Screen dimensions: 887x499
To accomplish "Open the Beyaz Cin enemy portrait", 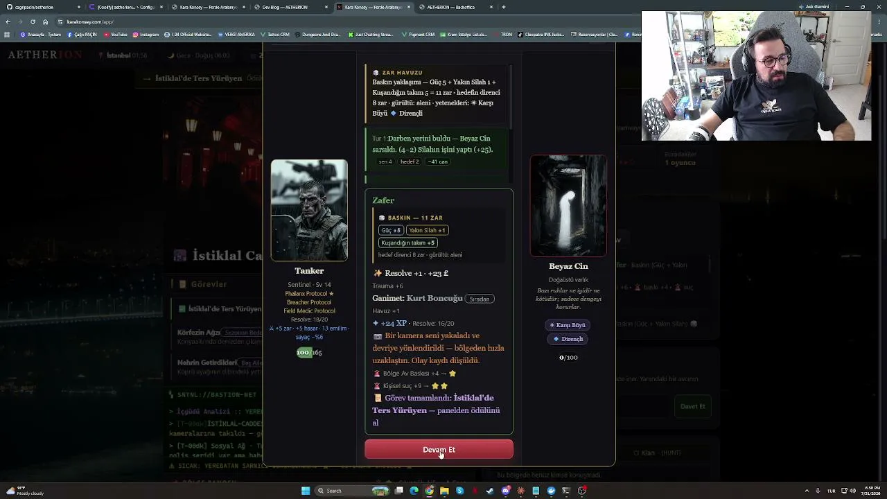I will coord(568,206).
